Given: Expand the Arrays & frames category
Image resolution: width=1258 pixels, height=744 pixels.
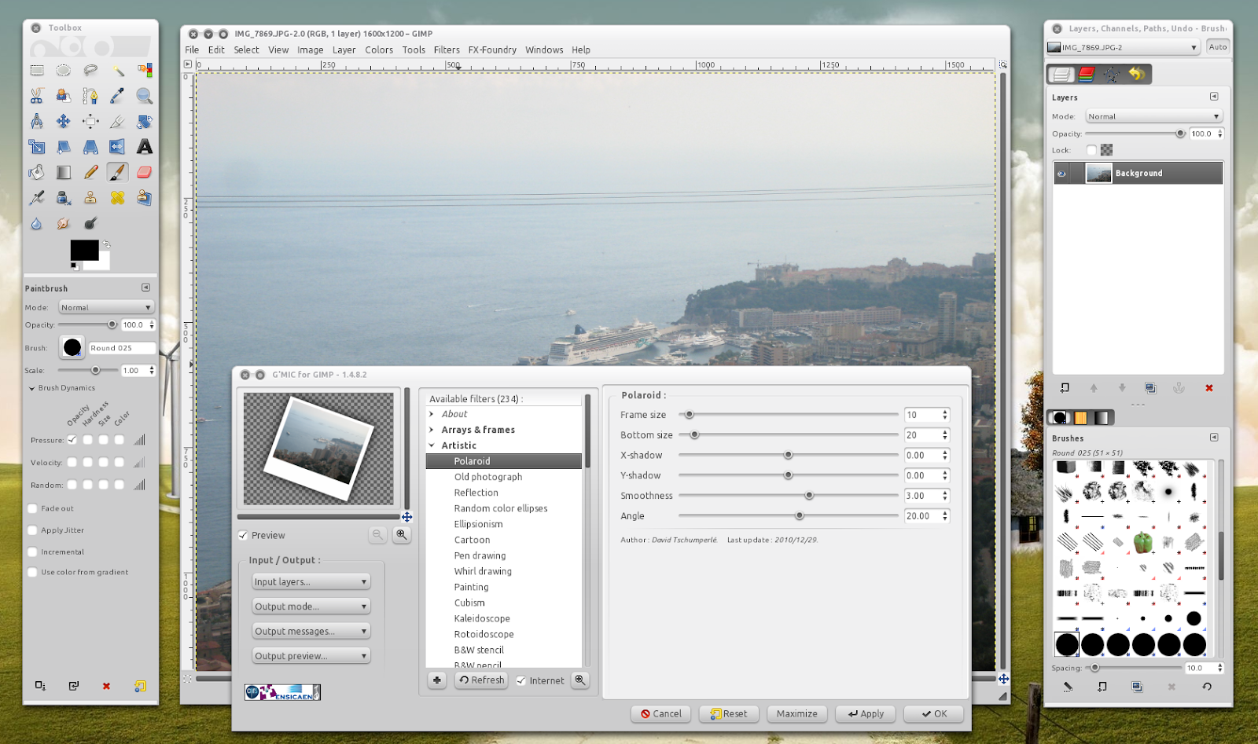Looking at the screenshot, I should pyautogui.click(x=432, y=430).
